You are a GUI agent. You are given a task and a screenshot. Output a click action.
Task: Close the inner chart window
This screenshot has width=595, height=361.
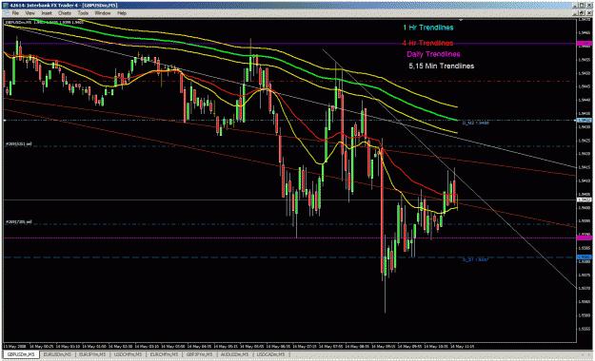[589, 13]
